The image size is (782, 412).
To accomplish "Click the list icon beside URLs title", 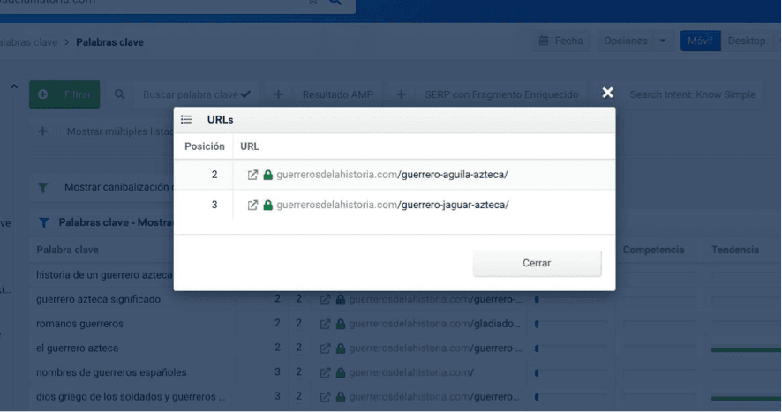I will point(186,119).
